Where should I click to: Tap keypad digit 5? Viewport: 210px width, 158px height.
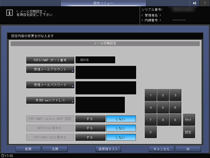coord(163,108)
